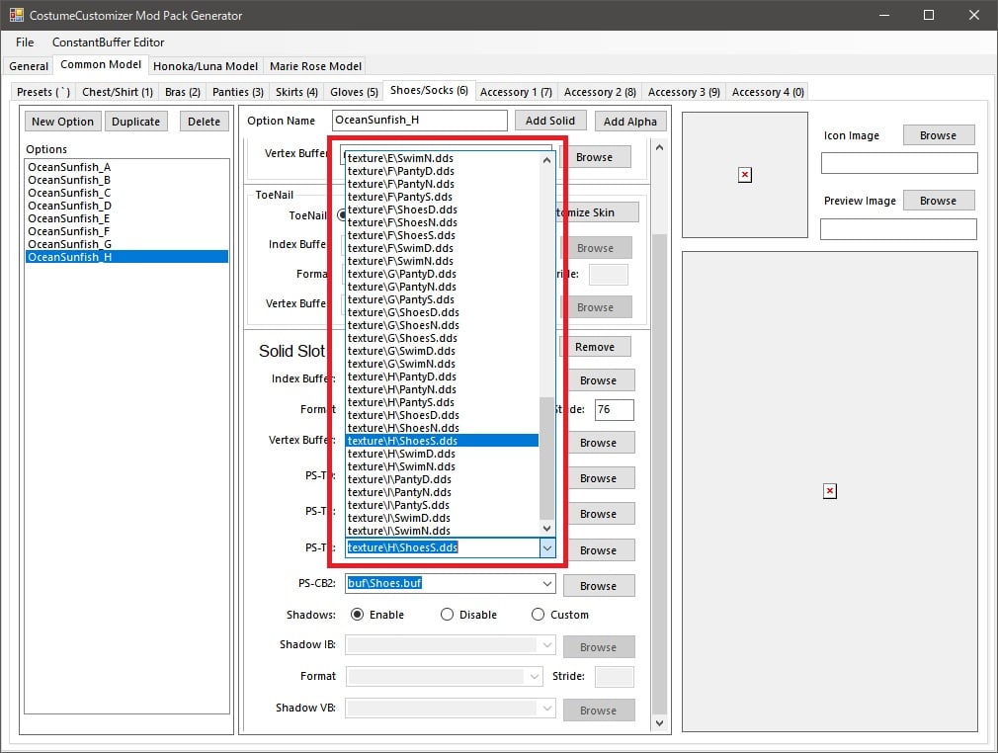Open the Chest/Shirt (1) tab
The height and width of the screenshot is (753, 998).
tap(118, 92)
